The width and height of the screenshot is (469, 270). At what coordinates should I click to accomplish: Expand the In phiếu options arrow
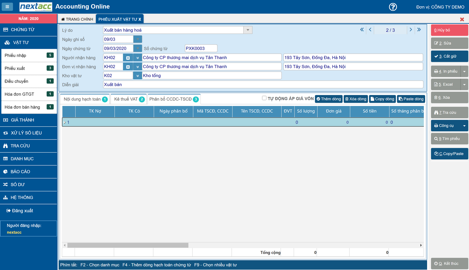[x=464, y=71]
